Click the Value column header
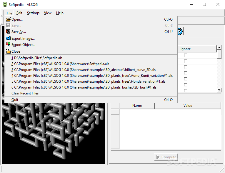This screenshot has height=173, width=225. [x=188, y=106]
